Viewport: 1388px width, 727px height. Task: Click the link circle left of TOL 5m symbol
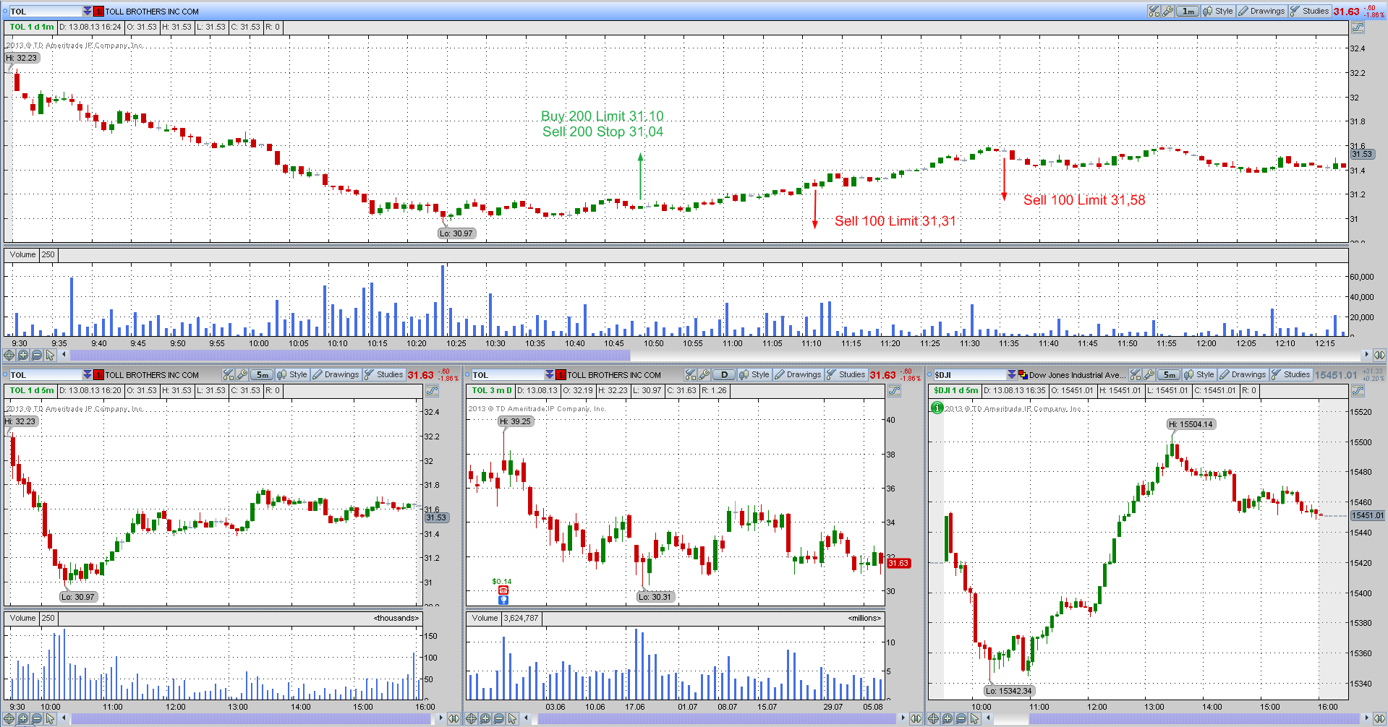(4, 374)
